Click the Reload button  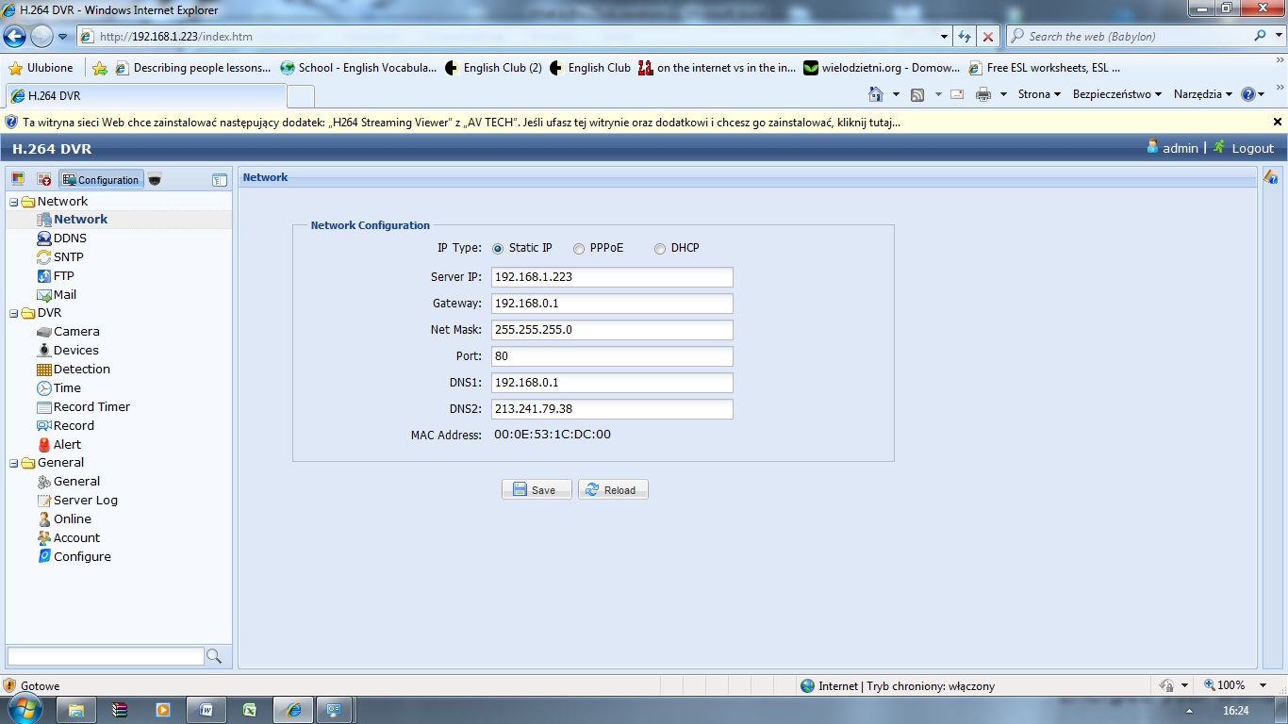[612, 488]
